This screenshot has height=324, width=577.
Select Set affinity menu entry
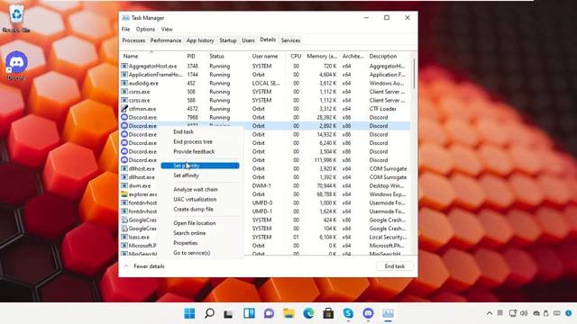(x=186, y=175)
